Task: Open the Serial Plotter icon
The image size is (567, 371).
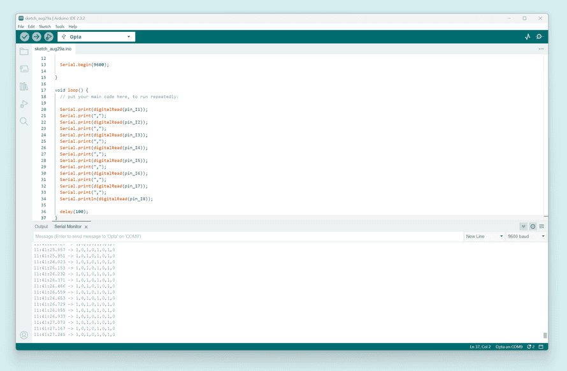Action: tap(528, 37)
